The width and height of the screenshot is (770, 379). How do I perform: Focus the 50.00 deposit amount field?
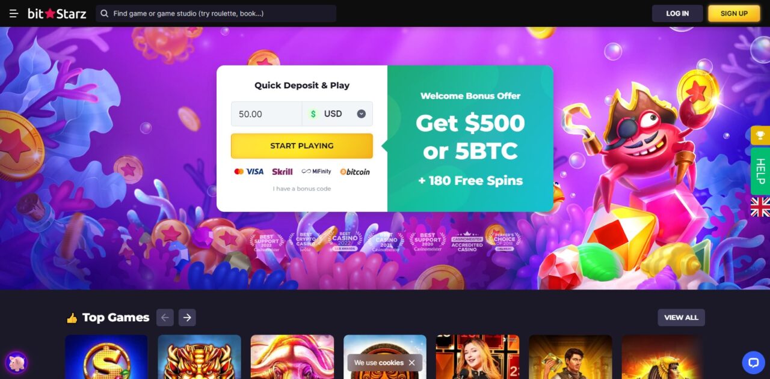coord(266,114)
